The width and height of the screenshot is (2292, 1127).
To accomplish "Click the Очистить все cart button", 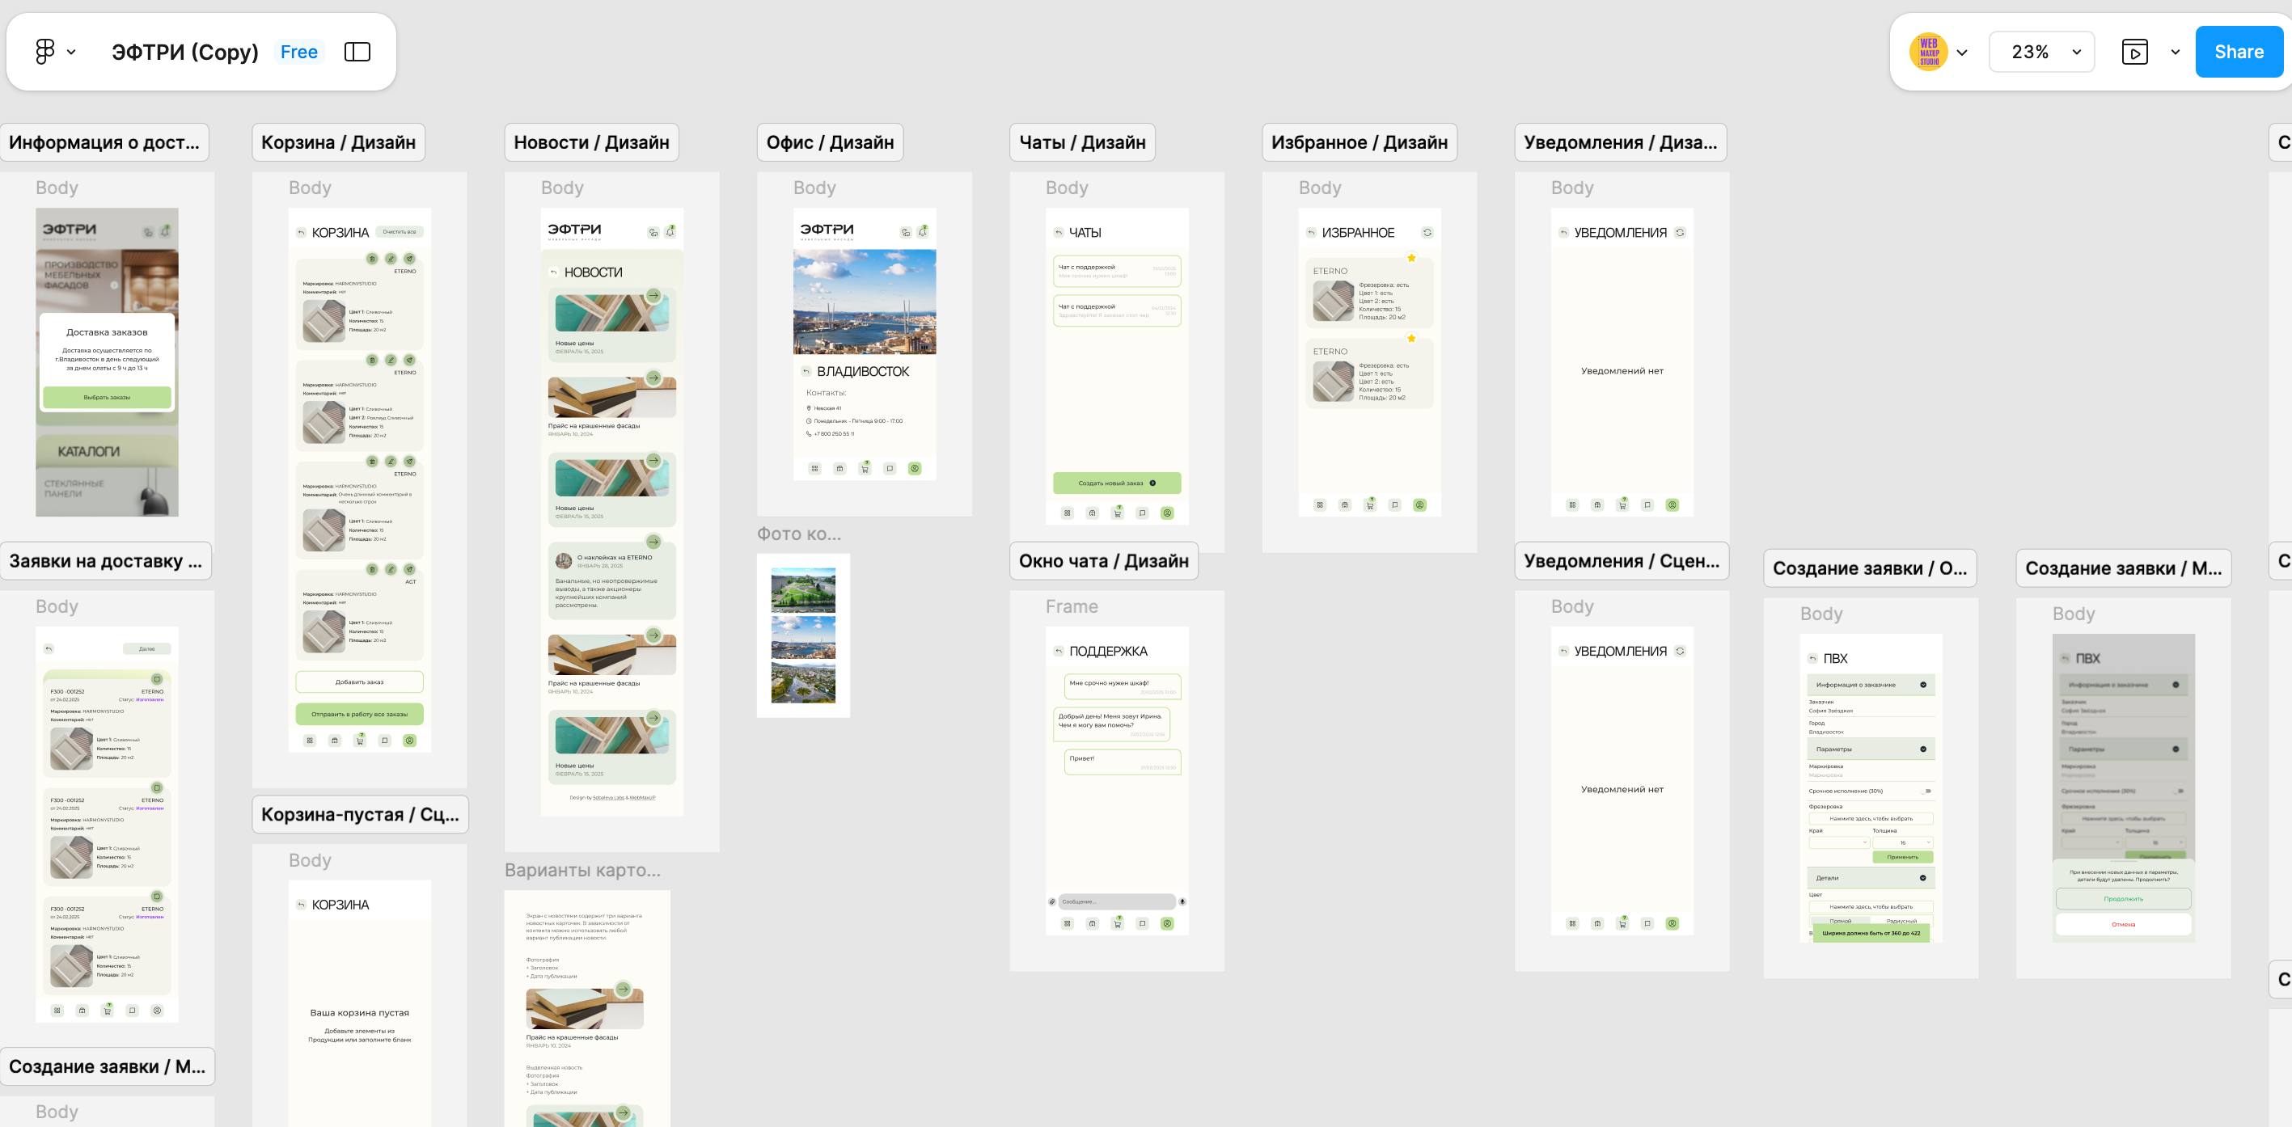I will (400, 232).
